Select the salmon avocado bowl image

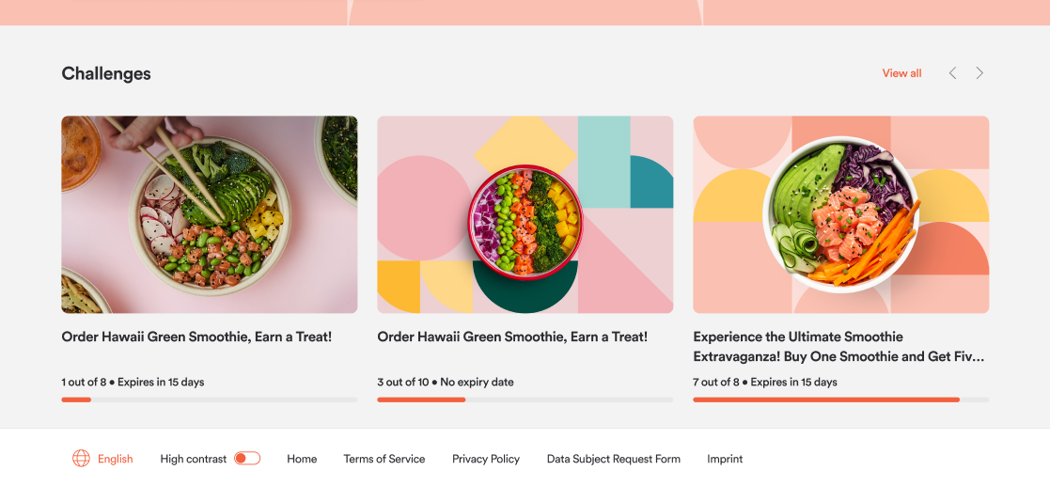(x=841, y=215)
